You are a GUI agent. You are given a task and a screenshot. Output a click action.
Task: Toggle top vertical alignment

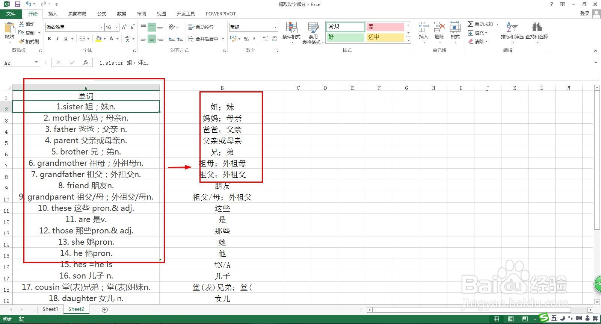point(143,27)
